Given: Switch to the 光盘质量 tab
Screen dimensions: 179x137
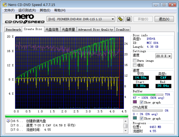Looking at the screenshot, I should tap(68, 30).
